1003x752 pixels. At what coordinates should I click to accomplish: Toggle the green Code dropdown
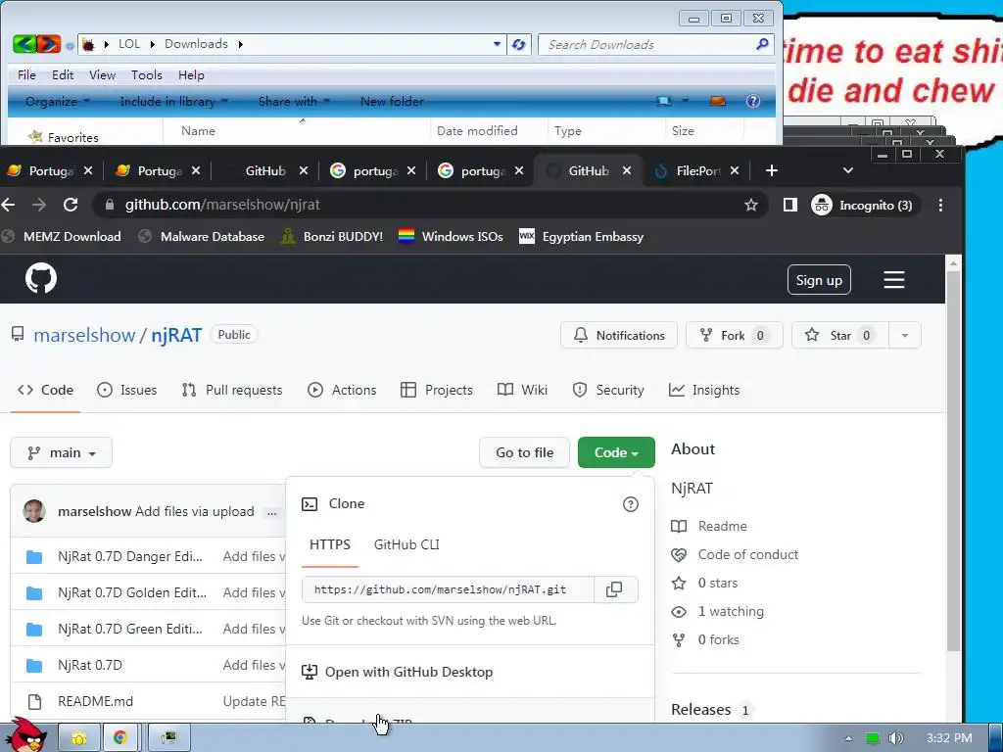pyautogui.click(x=616, y=452)
